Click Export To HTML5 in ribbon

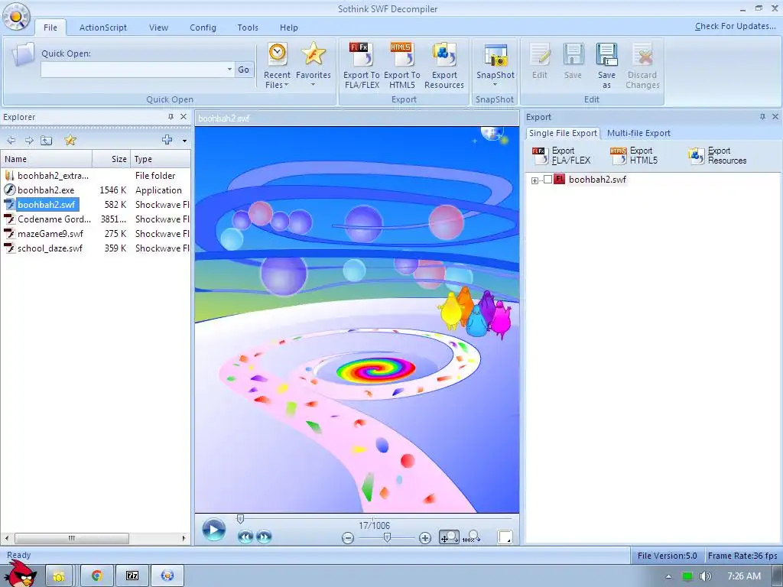[402, 66]
